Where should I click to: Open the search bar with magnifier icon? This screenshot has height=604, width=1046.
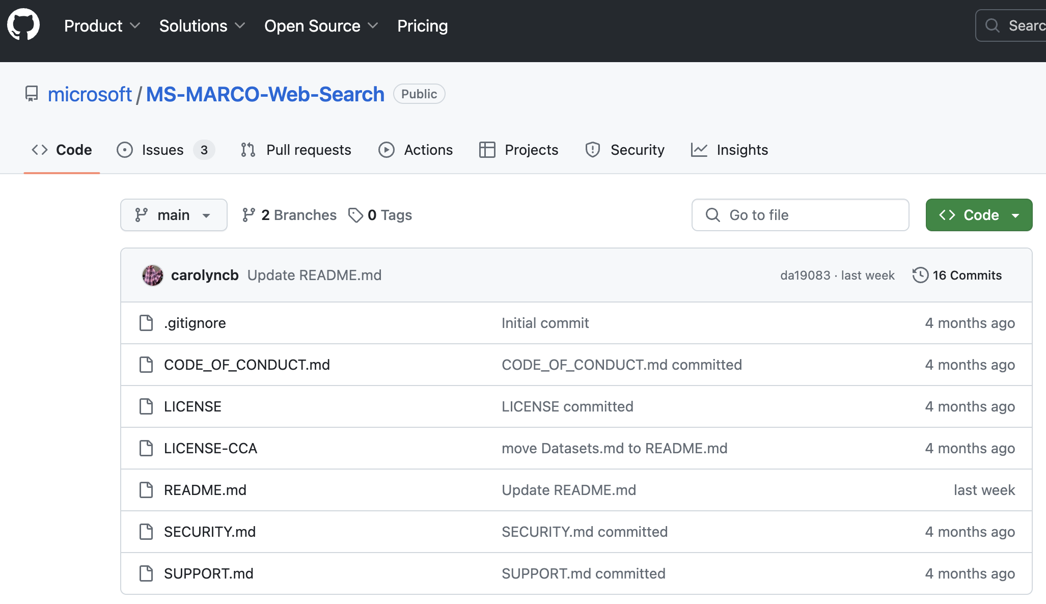992,25
